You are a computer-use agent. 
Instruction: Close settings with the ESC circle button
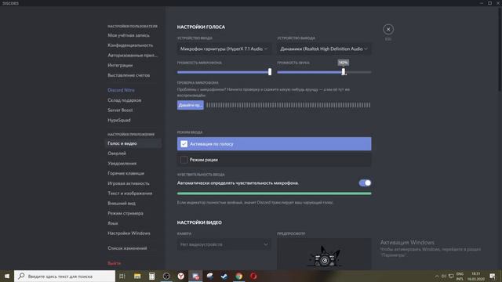(388, 30)
